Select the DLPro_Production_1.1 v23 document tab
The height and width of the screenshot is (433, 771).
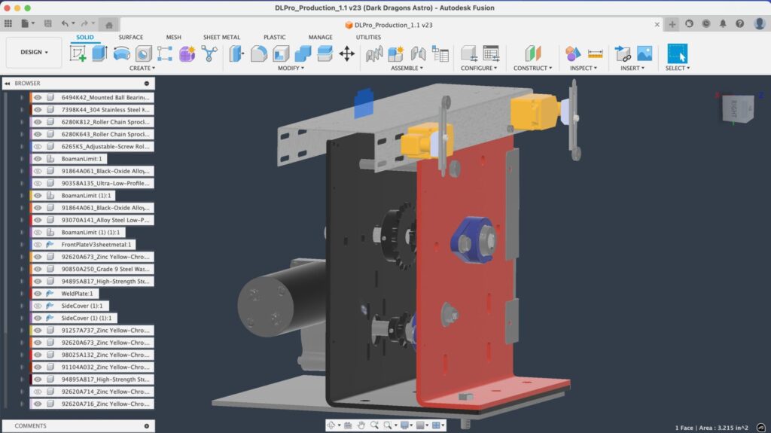coord(389,25)
